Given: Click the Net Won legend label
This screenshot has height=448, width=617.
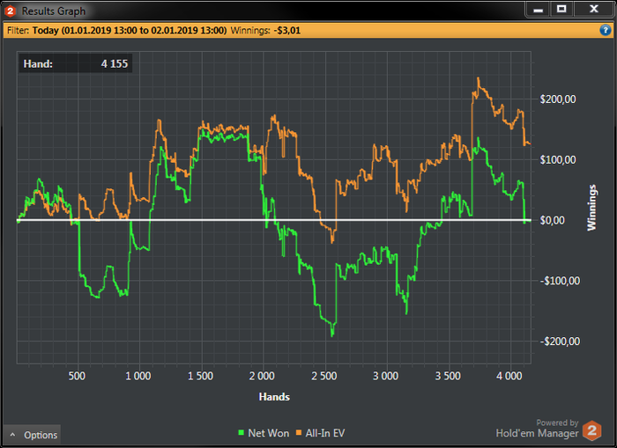Looking at the screenshot, I should tap(269, 433).
